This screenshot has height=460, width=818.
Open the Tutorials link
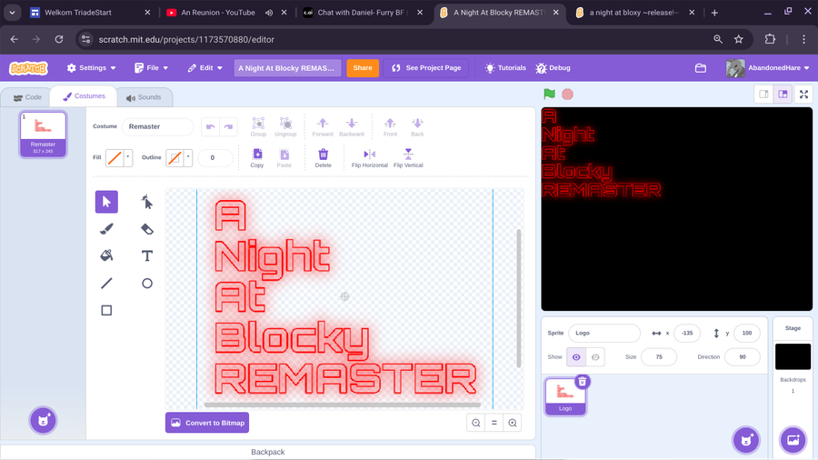(x=505, y=68)
